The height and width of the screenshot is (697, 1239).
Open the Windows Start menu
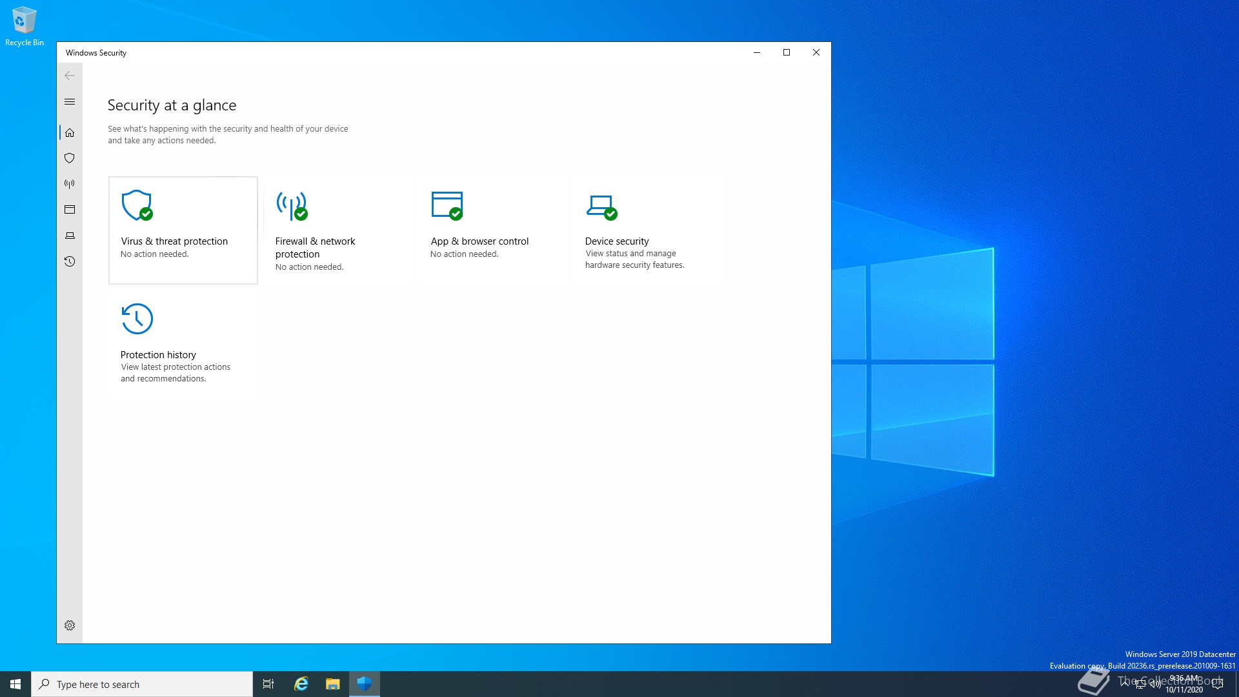(x=15, y=684)
